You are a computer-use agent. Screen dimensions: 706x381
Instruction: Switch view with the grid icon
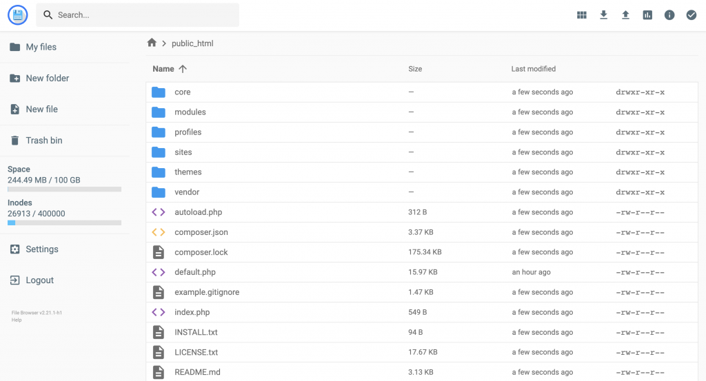pyautogui.click(x=581, y=15)
